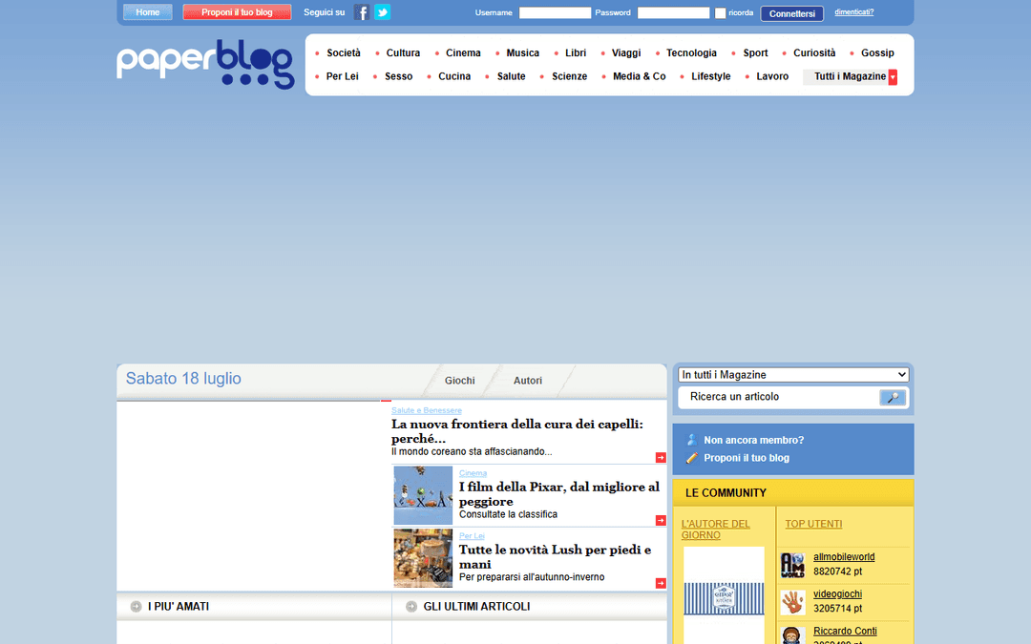Open the Curiosità category
The height and width of the screenshot is (644, 1031).
point(814,53)
